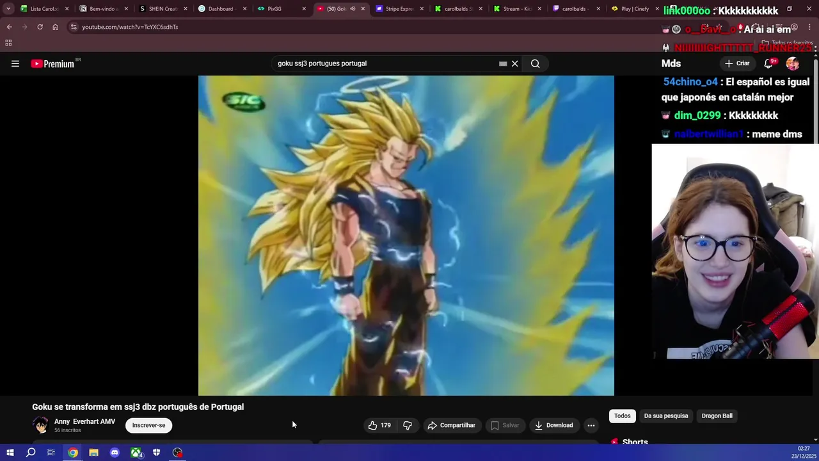819x461 pixels.
Task: Open the taskbar clock and date
Action: tap(804, 453)
